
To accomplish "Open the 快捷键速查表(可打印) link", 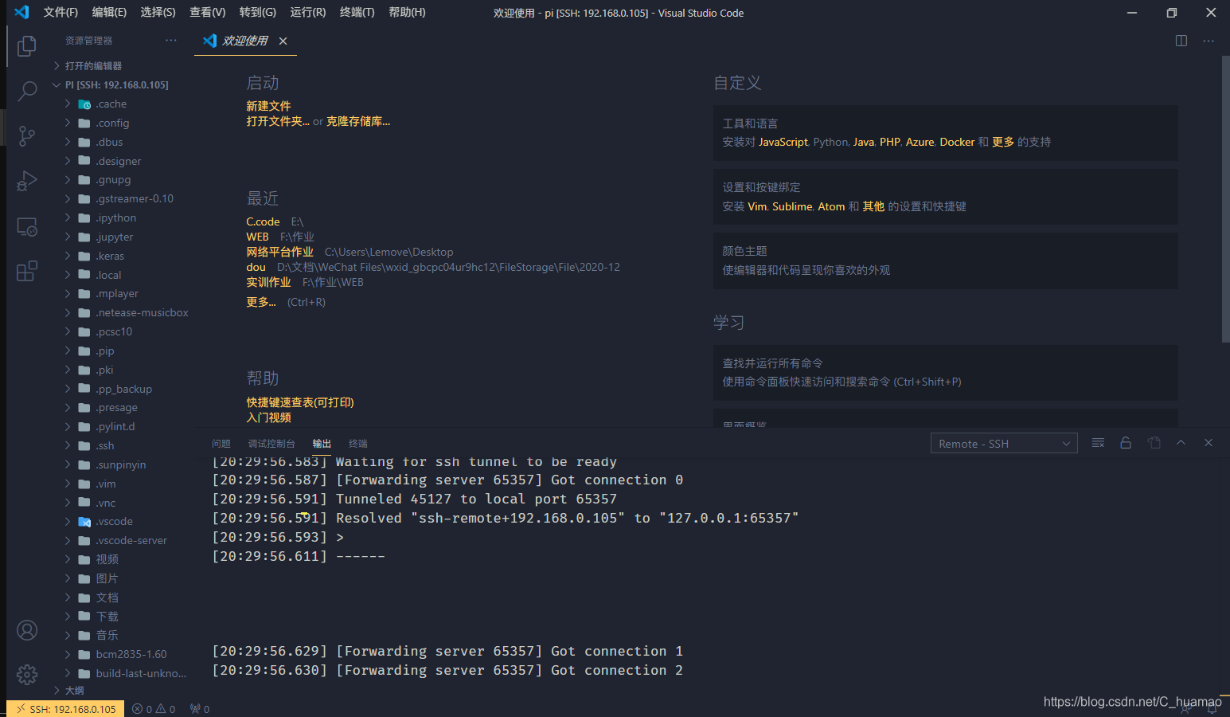I will (x=300, y=402).
